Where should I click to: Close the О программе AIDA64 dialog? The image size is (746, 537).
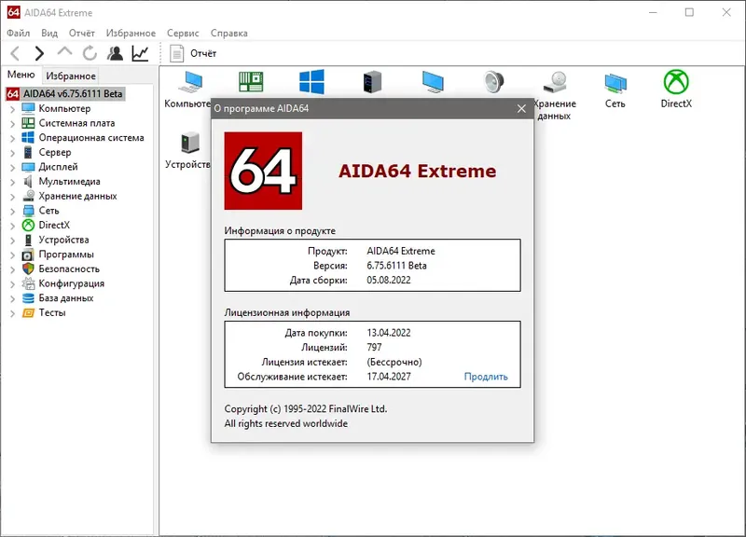click(x=521, y=108)
